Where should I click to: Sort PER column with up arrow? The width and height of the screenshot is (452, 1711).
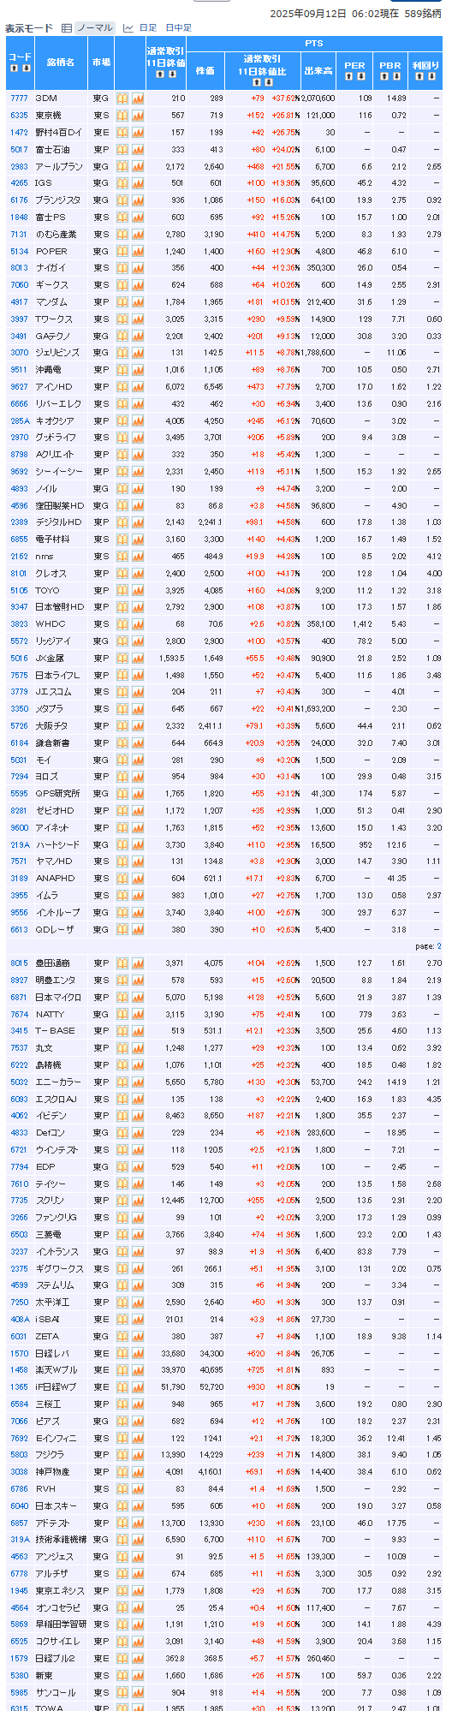[348, 76]
